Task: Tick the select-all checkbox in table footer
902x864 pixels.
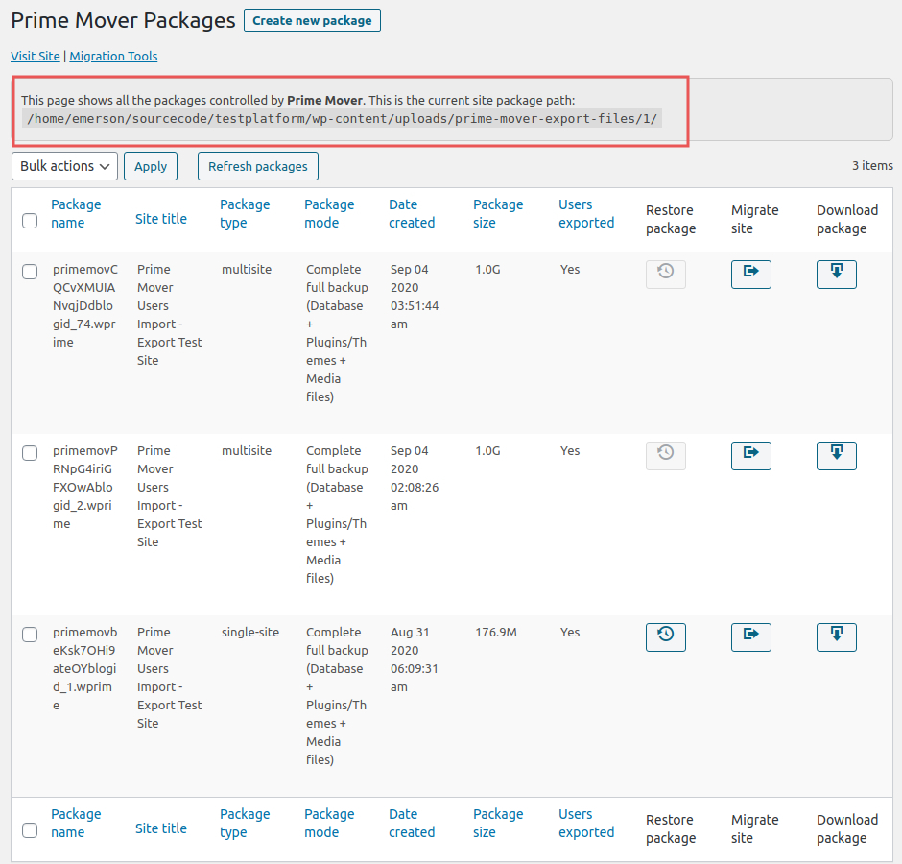Action: point(30,830)
